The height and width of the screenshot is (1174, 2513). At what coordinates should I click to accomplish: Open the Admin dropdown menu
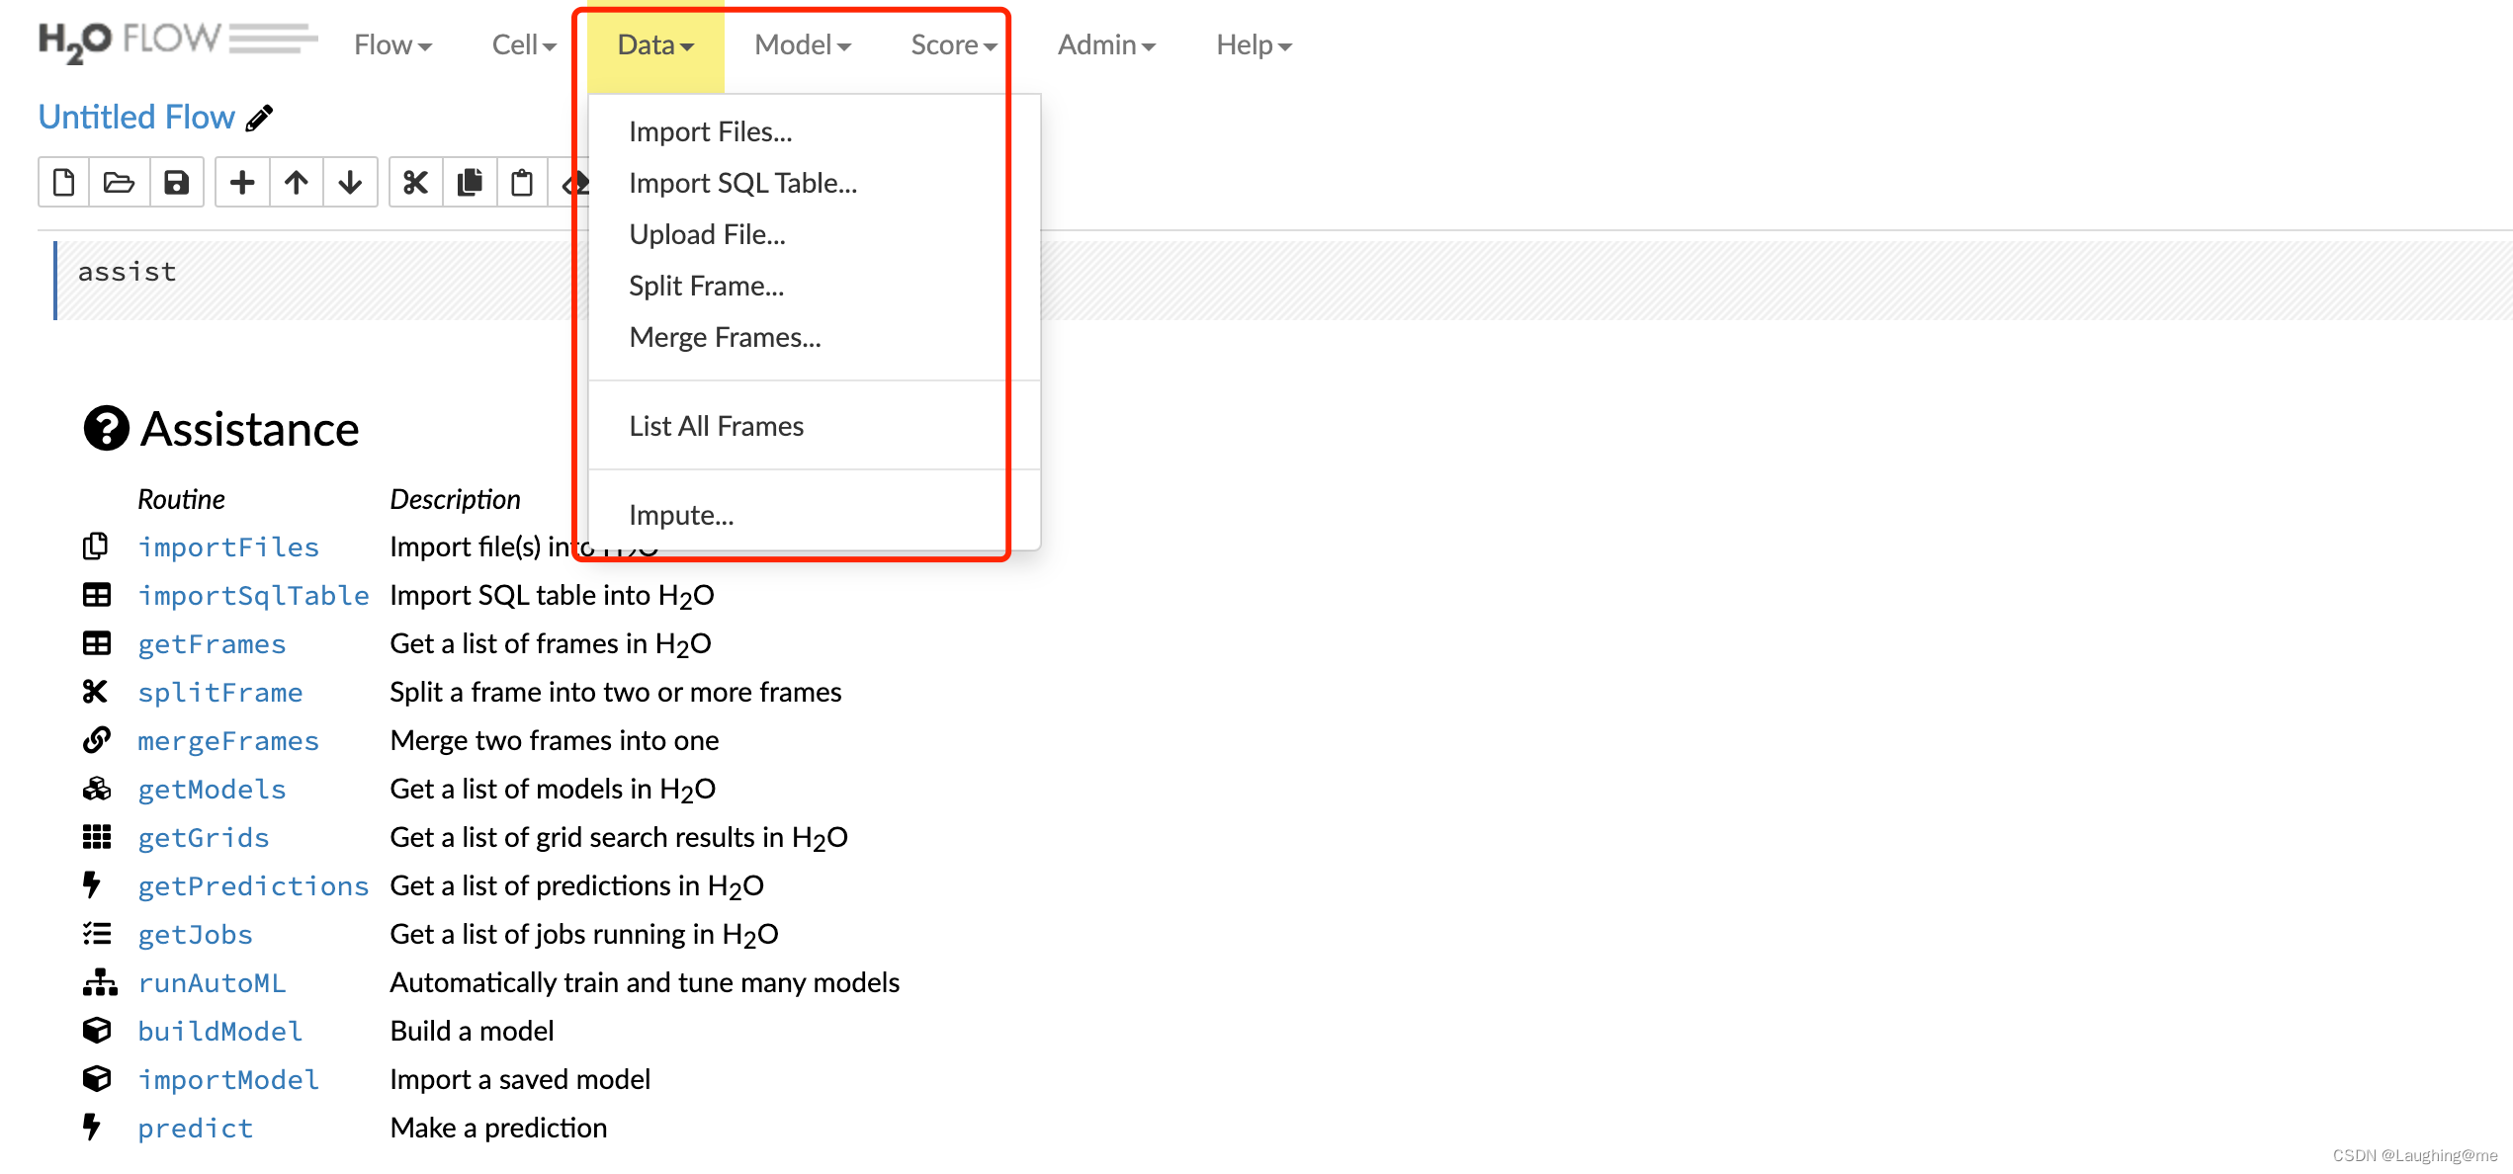tap(1105, 45)
